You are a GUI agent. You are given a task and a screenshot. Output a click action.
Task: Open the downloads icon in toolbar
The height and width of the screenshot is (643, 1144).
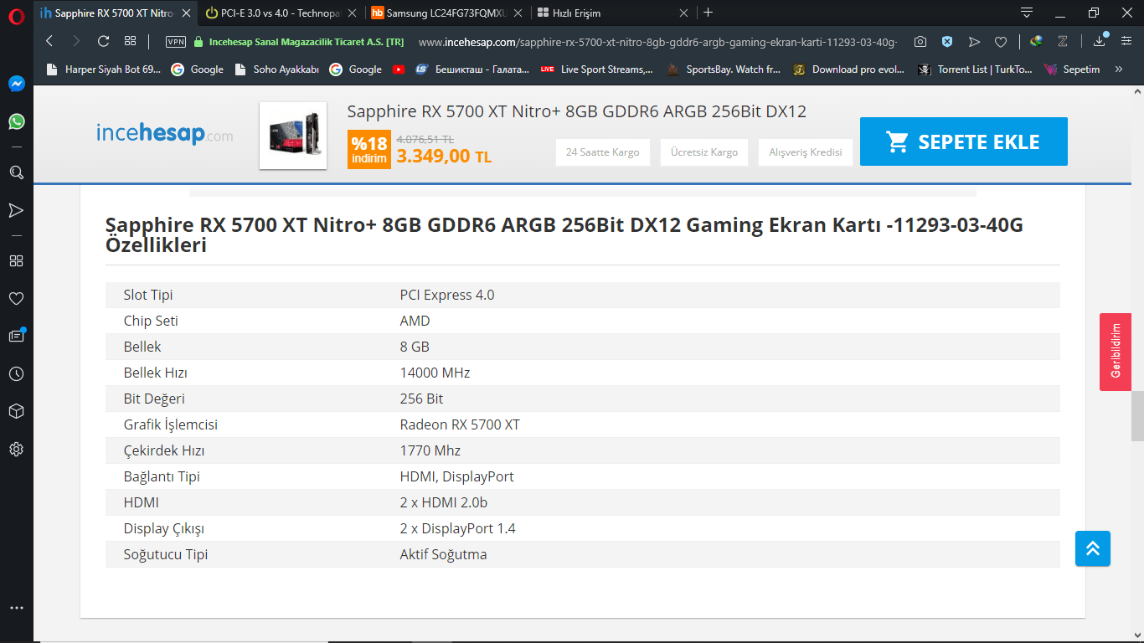click(x=1100, y=41)
